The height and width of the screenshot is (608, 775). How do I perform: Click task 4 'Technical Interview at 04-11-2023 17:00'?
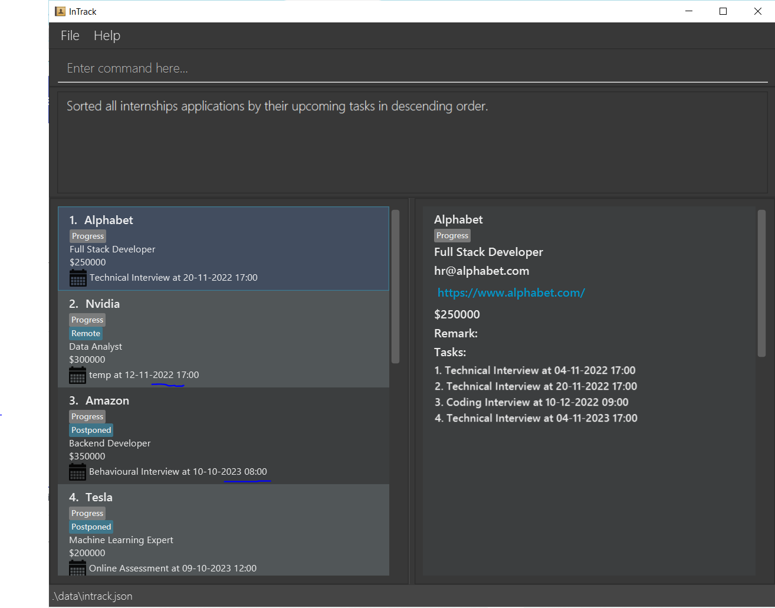[x=536, y=418]
